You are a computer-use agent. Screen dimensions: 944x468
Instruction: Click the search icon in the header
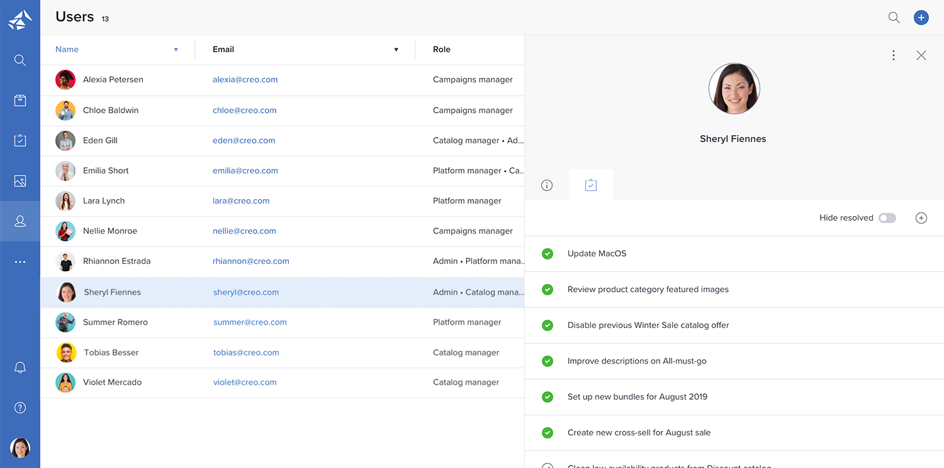(x=894, y=18)
